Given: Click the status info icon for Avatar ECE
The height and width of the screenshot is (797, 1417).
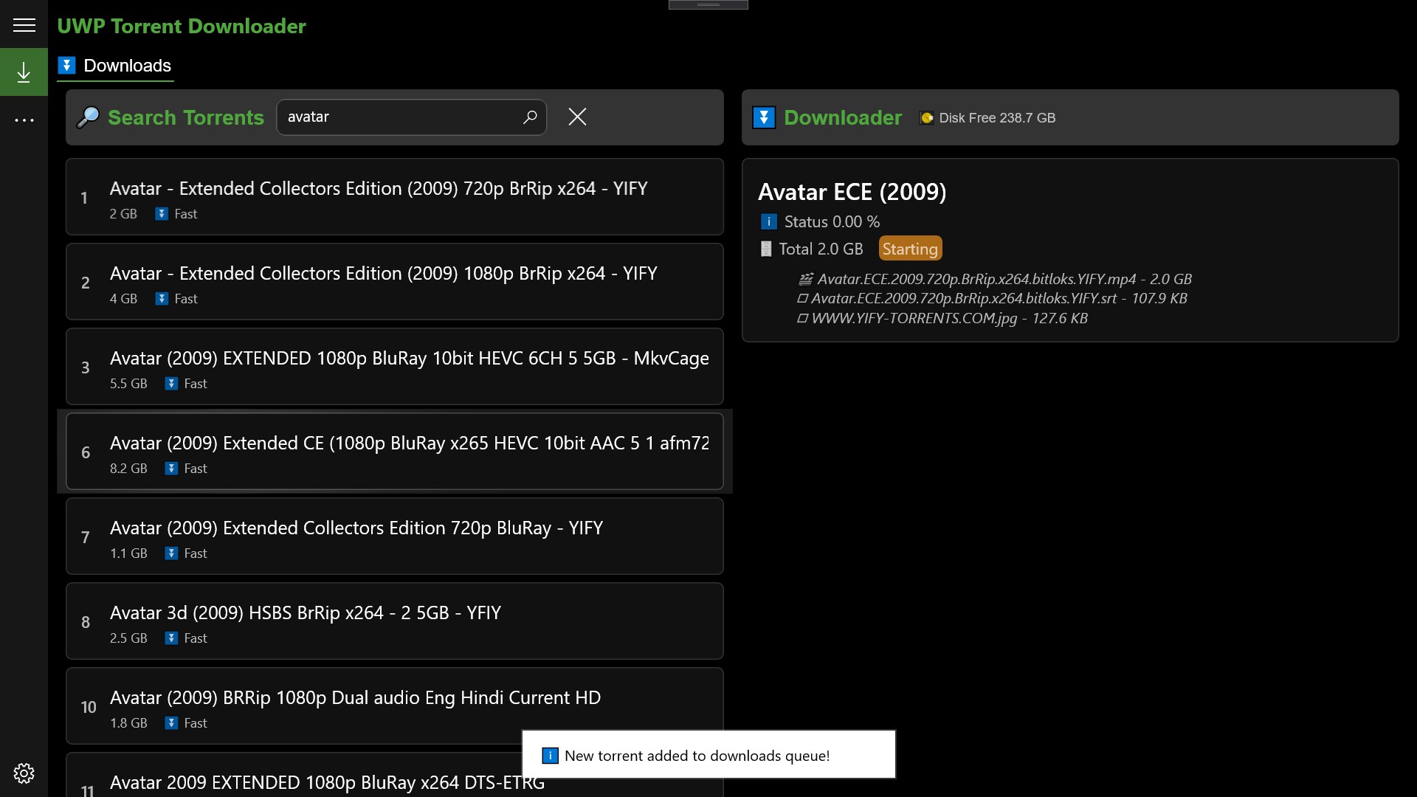Looking at the screenshot, I should pos(767,221).
